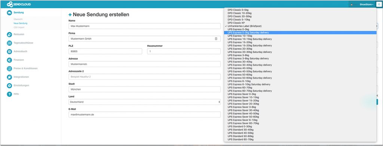Open the Tagesabschlüsse menu label
Screen dimensions: 383x146
tap(24, 43)
